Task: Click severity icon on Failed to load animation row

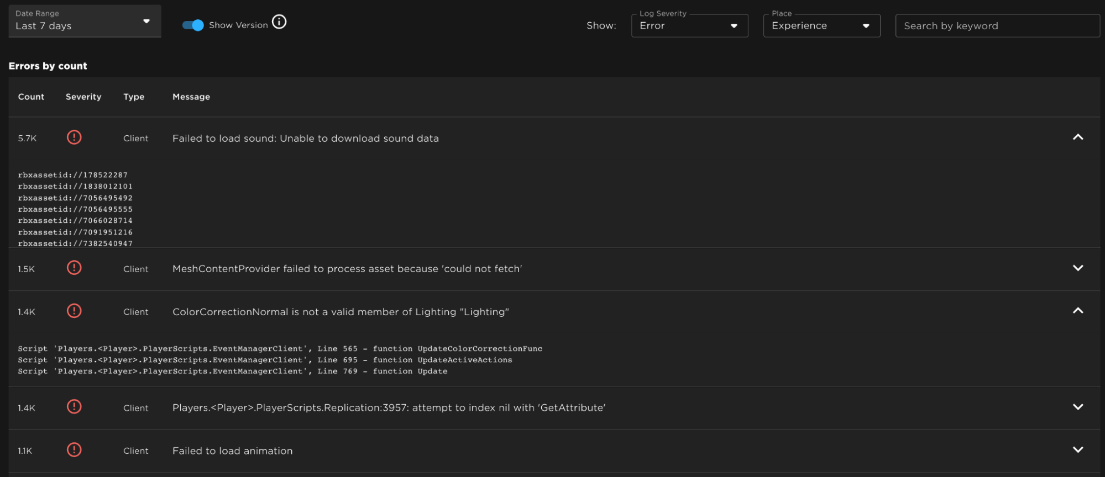Action: tap(74, 450)
